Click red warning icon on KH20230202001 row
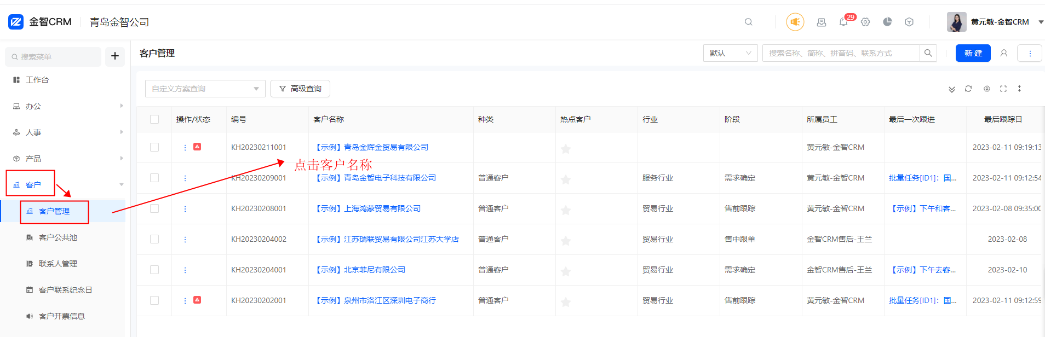This screenshot has height=337, width=1045. [x=197, y=300]
